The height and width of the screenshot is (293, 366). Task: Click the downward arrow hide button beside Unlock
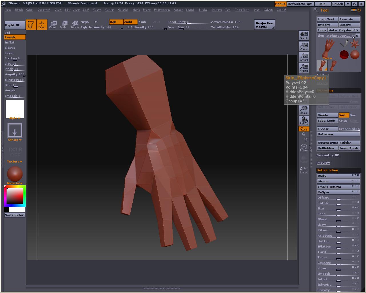347,4
